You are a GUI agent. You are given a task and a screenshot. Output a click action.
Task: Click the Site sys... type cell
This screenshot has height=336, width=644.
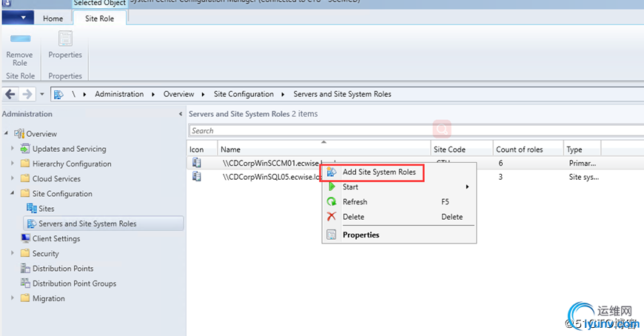[x=583, y=177]
